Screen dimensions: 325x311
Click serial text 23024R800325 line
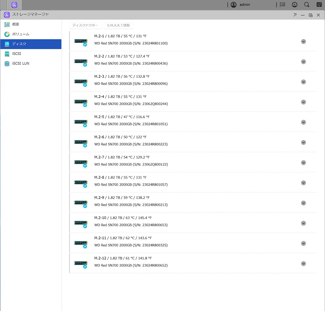point(131,245)
